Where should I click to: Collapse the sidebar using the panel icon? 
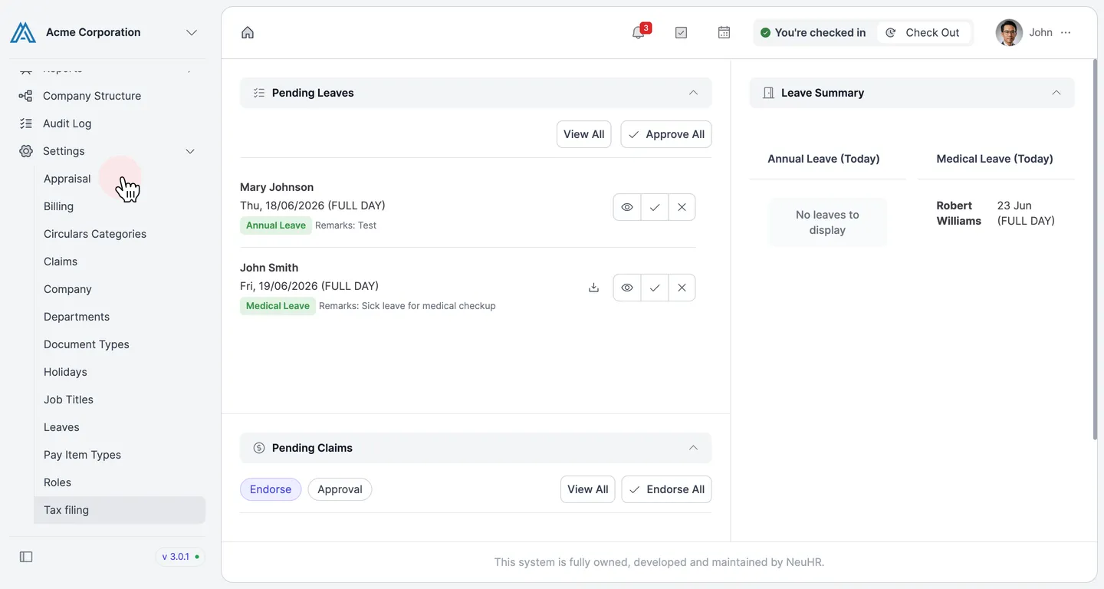[26, 557]
